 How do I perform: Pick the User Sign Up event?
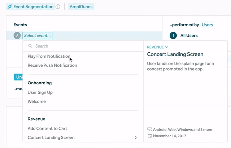(40, 92)
